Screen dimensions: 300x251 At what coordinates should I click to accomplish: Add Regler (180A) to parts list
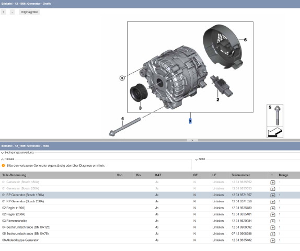click(273, 208)
